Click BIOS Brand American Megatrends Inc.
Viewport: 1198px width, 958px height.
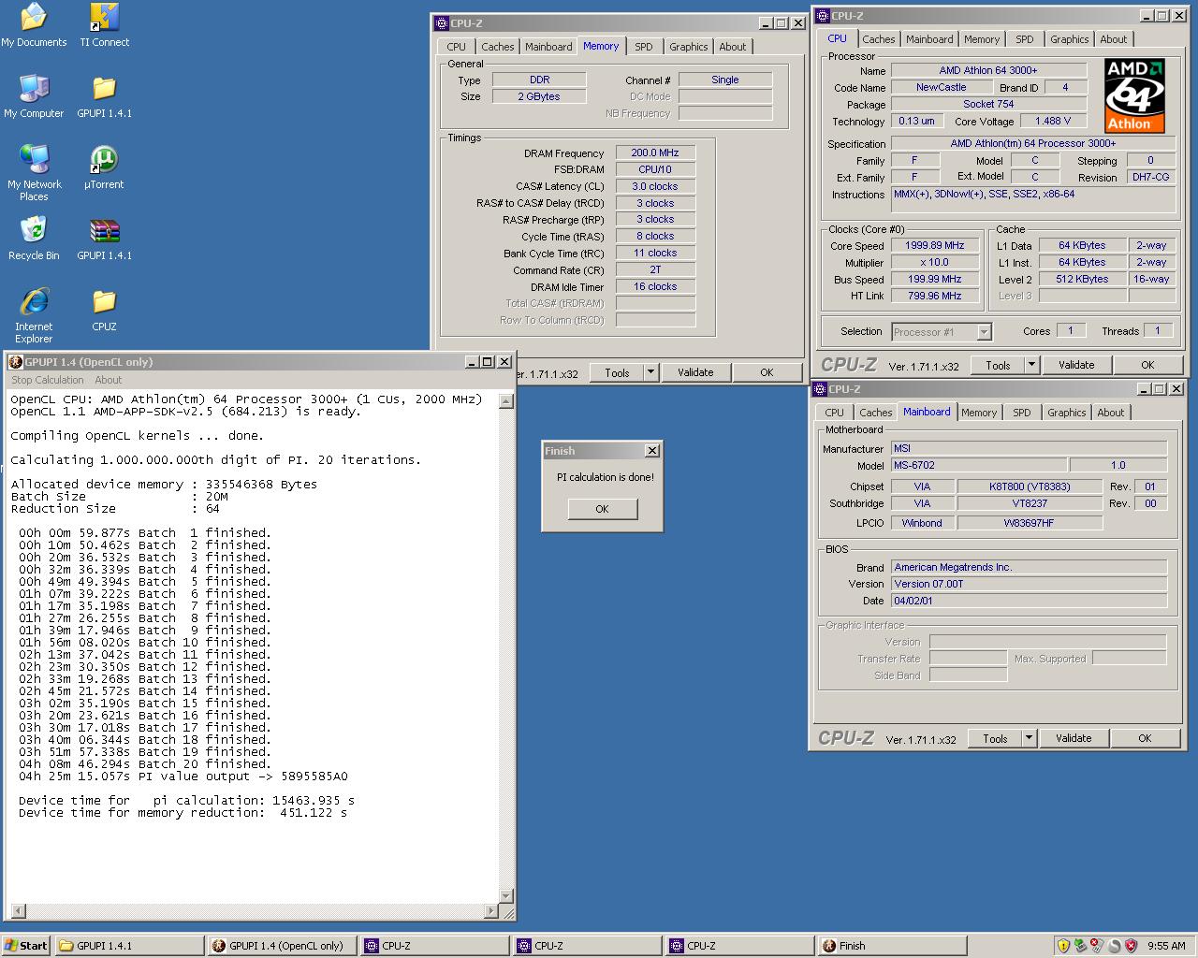[x=1029, y=567]
